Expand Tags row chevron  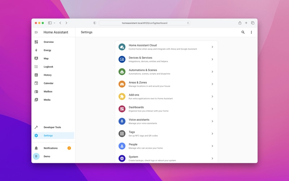[212, 134]
